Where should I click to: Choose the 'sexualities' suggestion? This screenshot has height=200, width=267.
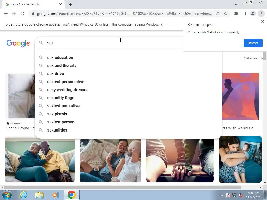click(x=128, y=130)
